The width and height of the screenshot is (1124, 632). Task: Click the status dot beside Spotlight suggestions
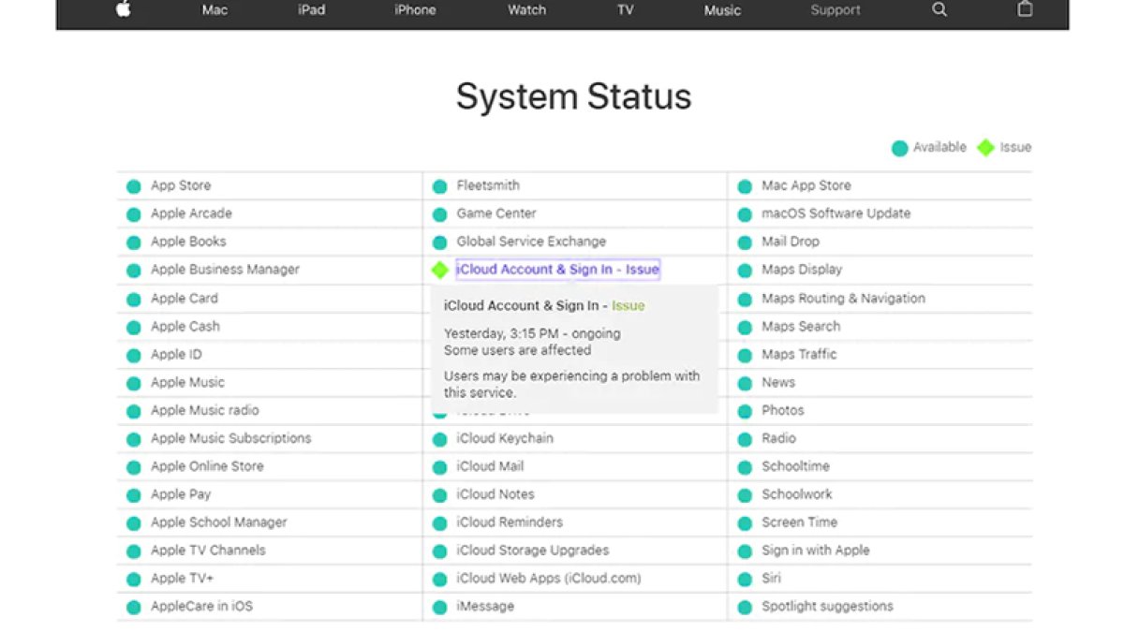(x=745, y=607)
